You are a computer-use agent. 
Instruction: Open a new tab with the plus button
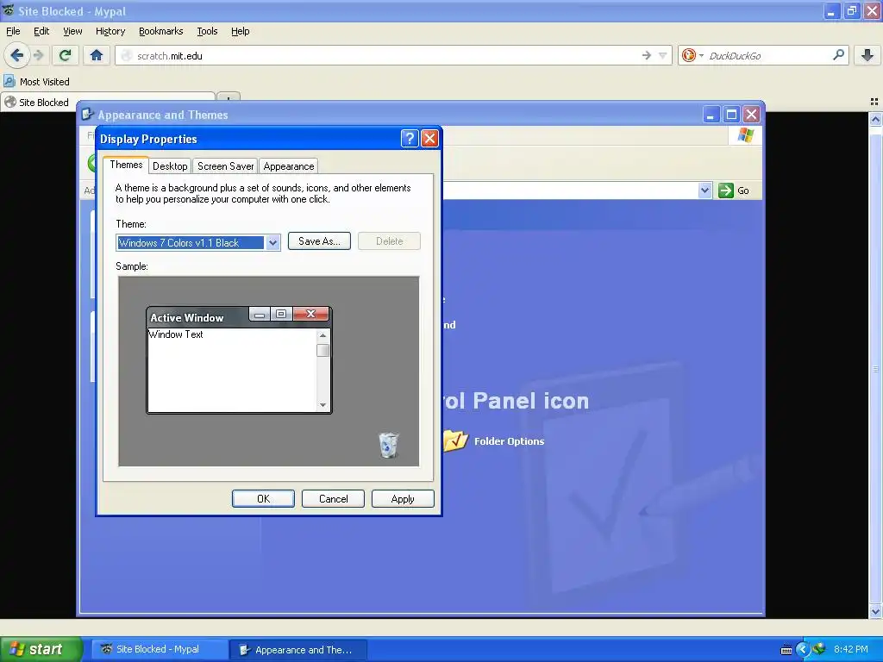228,98
